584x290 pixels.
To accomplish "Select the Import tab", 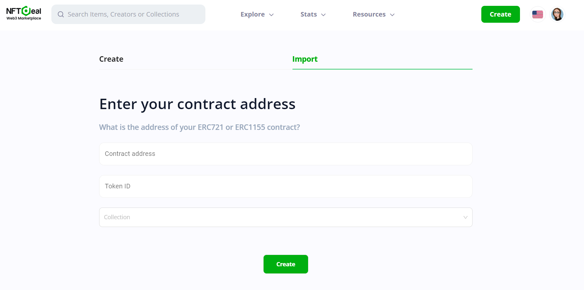I will 305,59.
